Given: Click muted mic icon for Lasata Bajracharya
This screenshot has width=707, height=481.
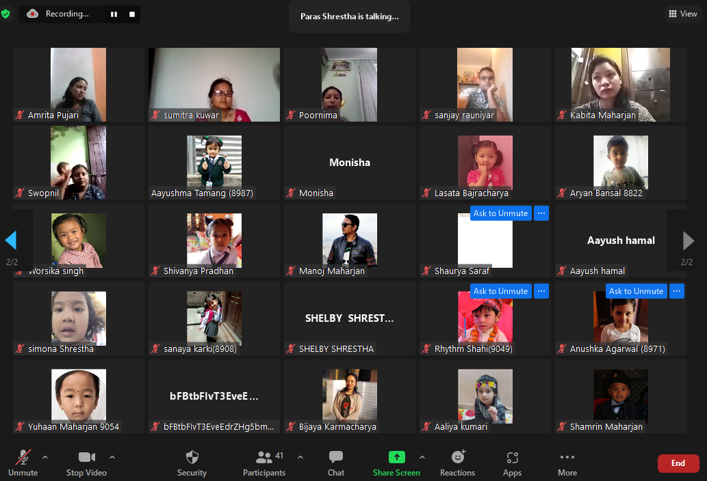Looking at the screenshot, I should (426, 193).
